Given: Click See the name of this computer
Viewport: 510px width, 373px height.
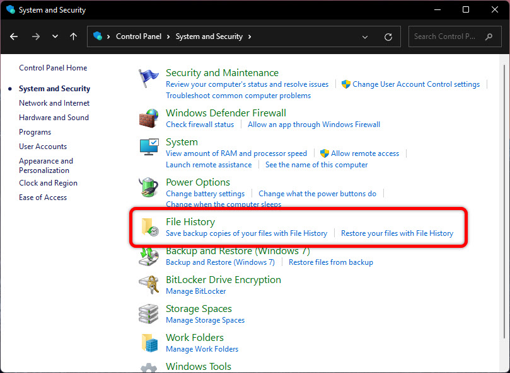Looking at the screenshot, I should pos(316,165).
